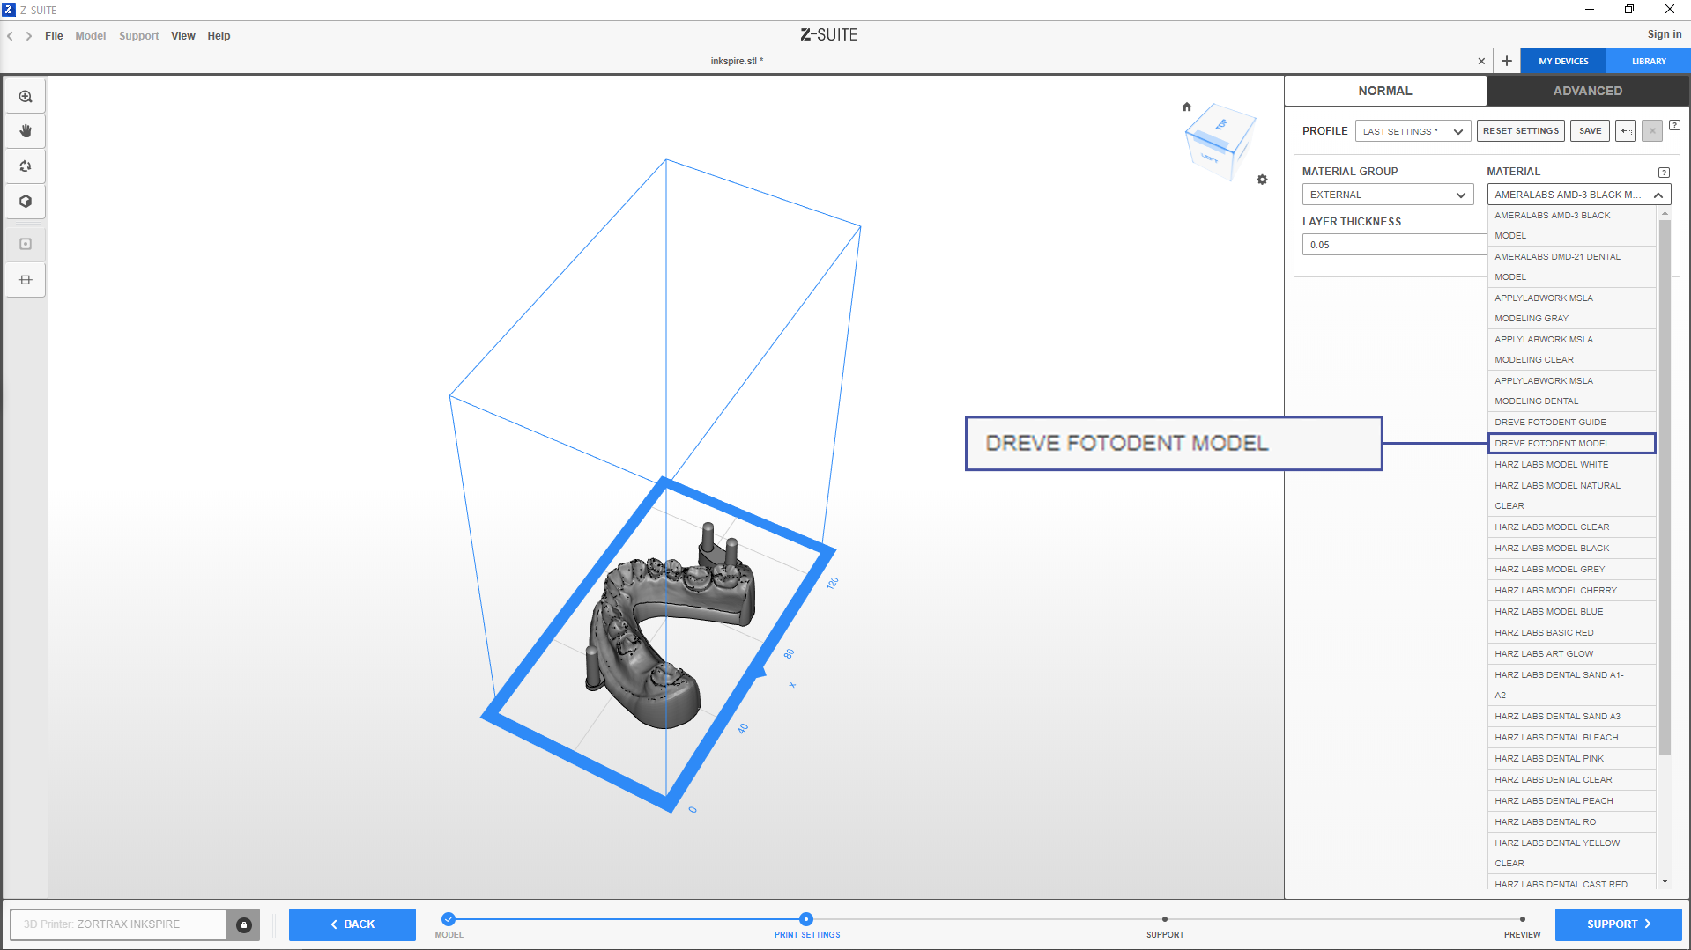
Task: Click Reset Settings button
Action: [x=1520, y=131]
